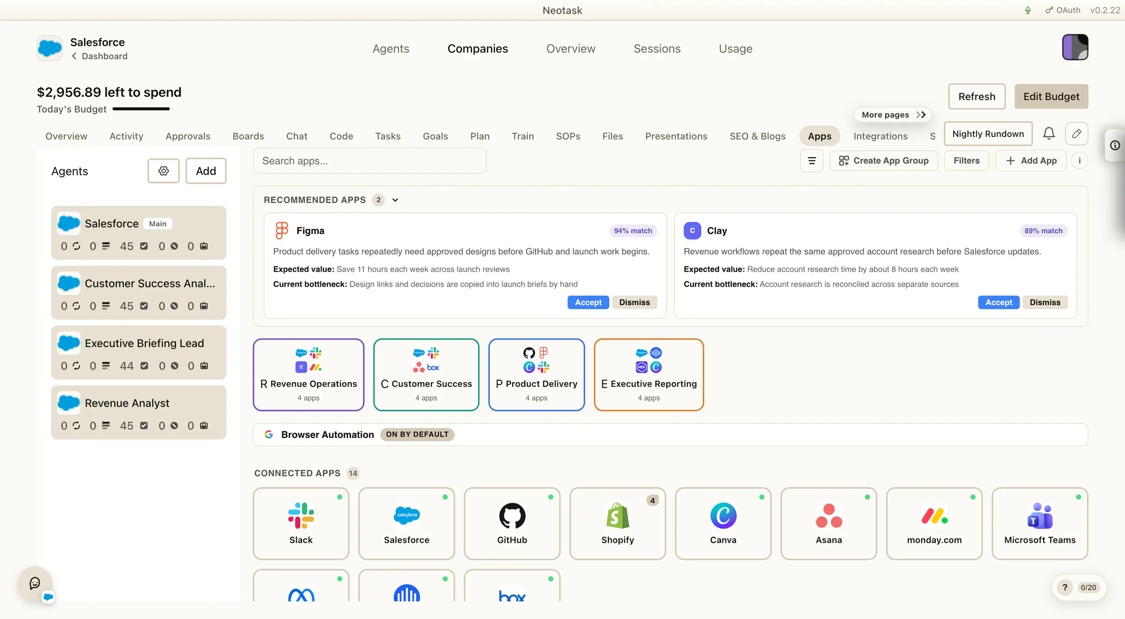Click the microphone icon in the title bar
This screenshot has width=1125, height=619.
tap(1027, 10)
